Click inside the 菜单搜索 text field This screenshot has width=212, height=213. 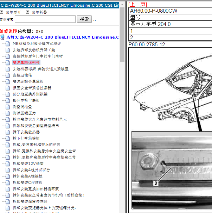(45, 19)
